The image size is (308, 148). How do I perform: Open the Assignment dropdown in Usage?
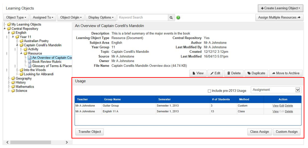click(276, 90)
